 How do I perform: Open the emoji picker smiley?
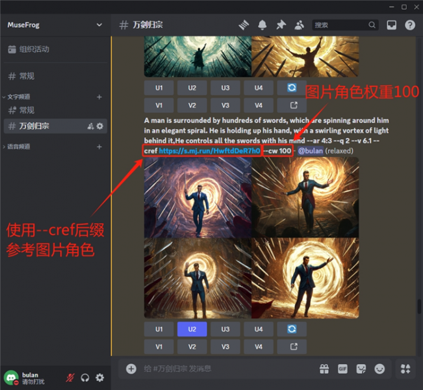(x=379, y=369)
